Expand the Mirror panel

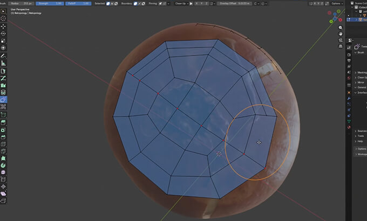(361, 82)
